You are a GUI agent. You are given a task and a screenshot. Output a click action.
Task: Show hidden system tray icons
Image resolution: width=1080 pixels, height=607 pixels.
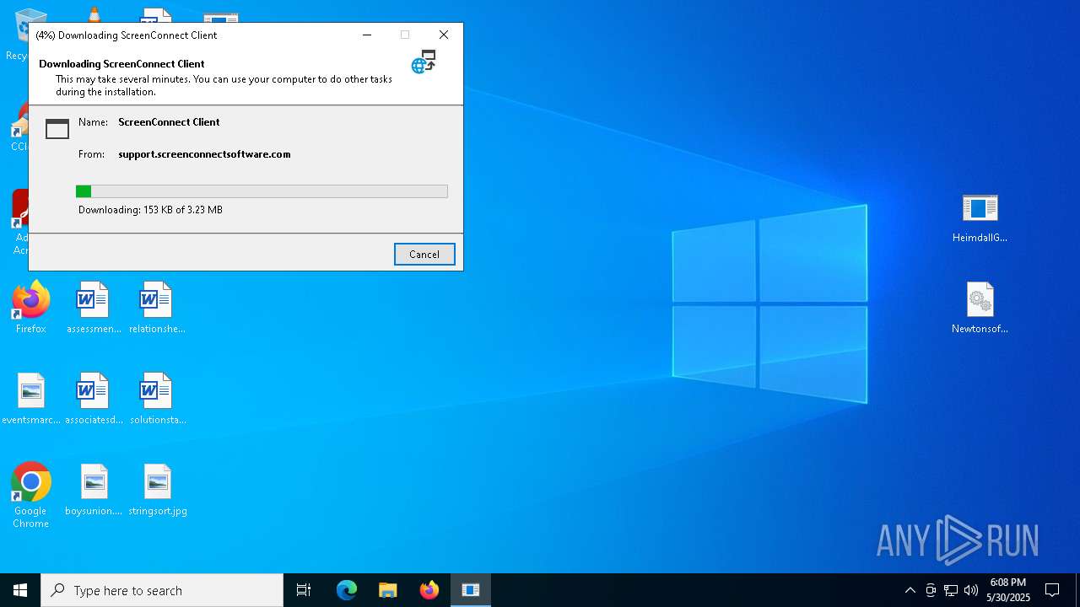point(910,590)
